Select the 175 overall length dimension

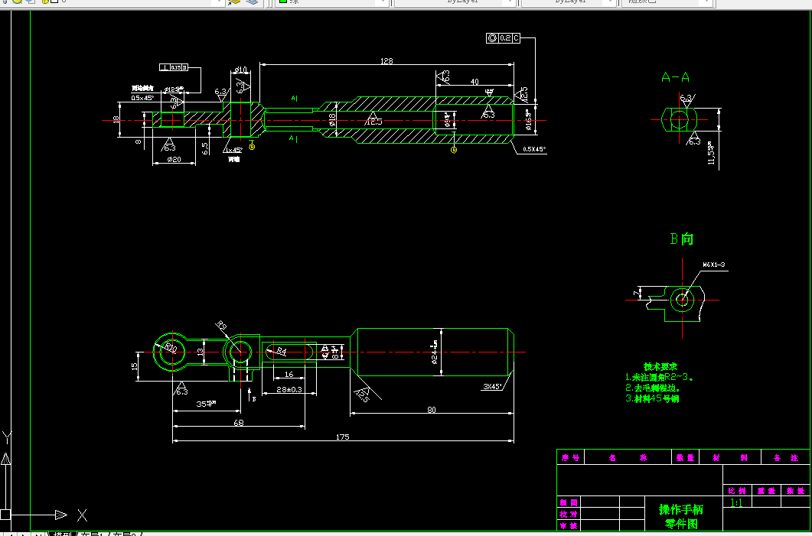(342, 437)
